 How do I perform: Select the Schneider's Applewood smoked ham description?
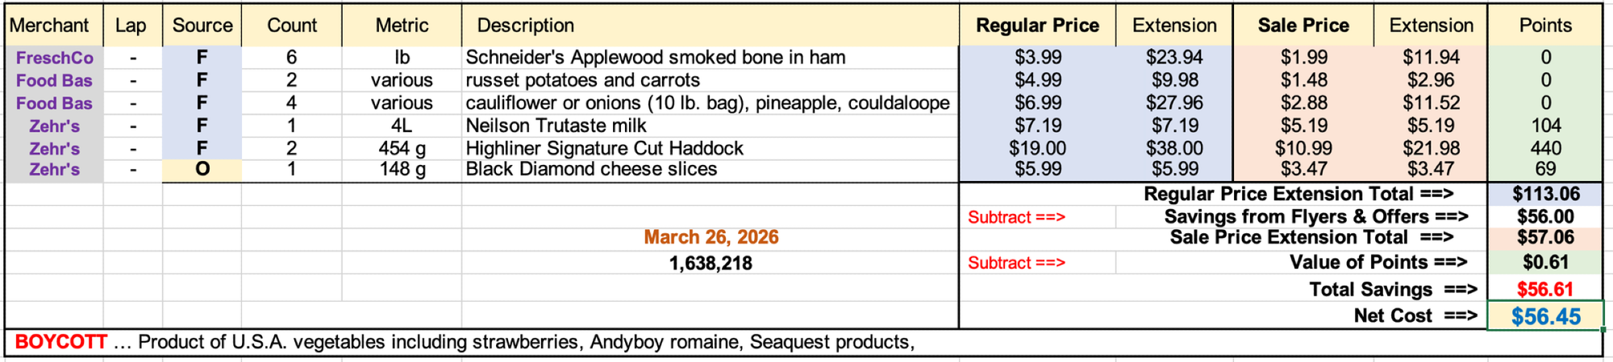pyautogui.click(x=655, y=58)
